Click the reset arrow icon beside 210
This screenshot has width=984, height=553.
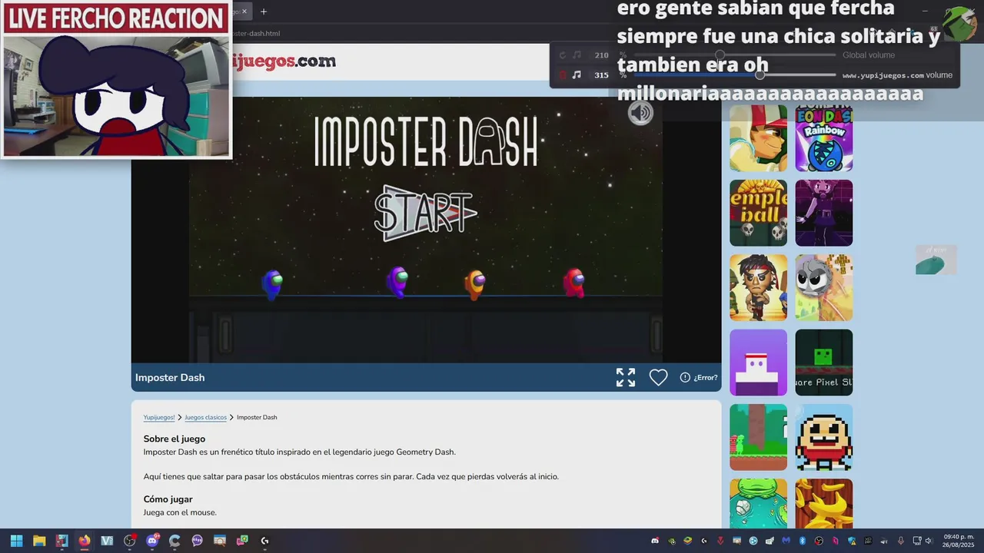[x=562, y=55]
